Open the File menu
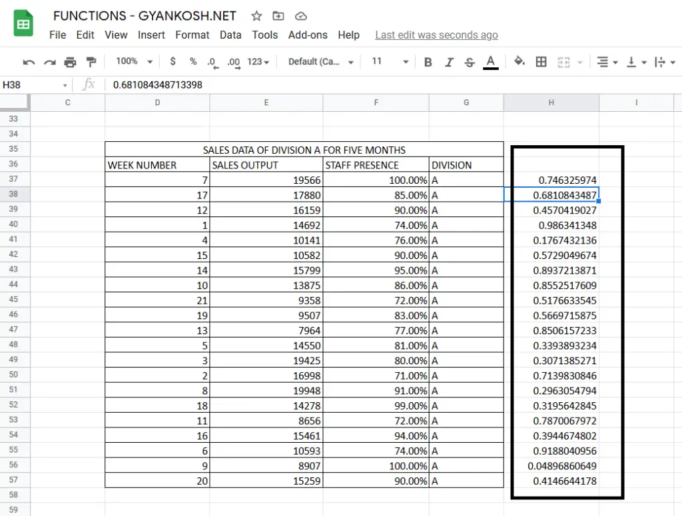This screenshot has height=516, width=682. point(58,35)
